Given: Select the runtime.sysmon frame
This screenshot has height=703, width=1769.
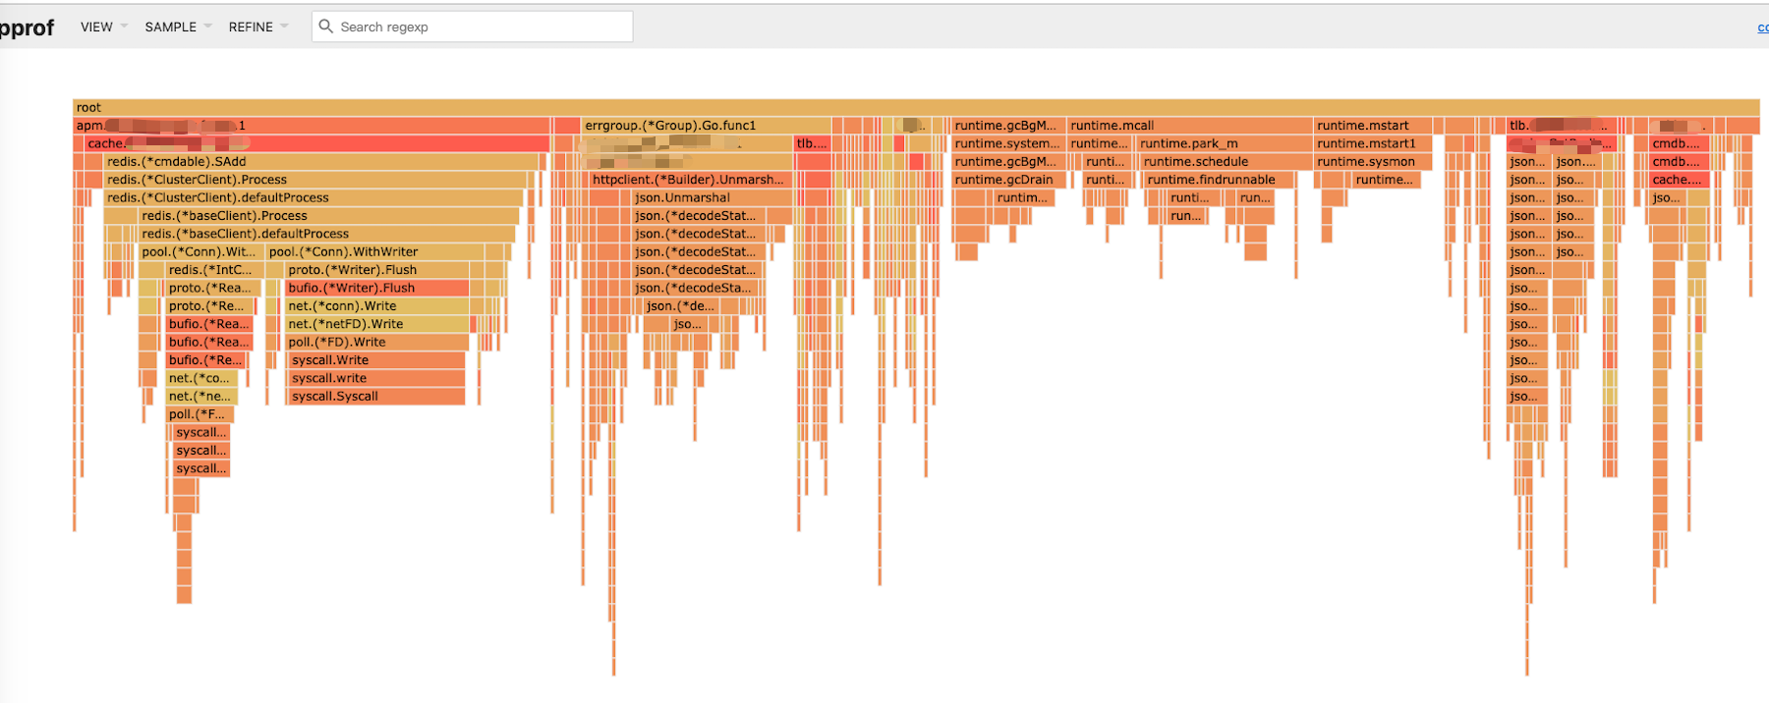Looking at the screenshot, I should click(x=1371, y=162).
